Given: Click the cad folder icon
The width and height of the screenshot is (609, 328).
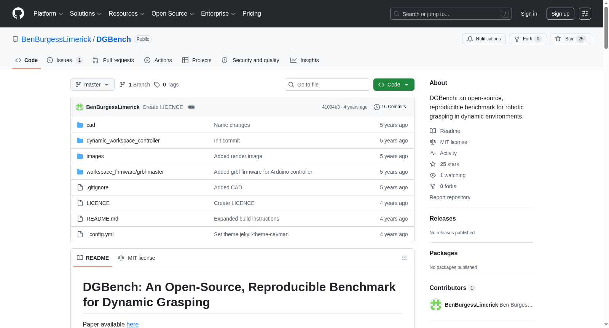Looking at the screenshot, I should pos(80,125).
